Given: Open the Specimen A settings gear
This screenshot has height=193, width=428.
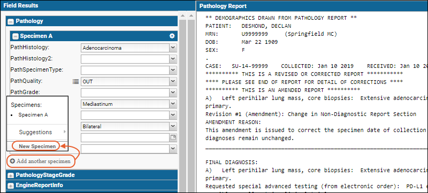Looking at the screenshot, I should click(172, 36).
